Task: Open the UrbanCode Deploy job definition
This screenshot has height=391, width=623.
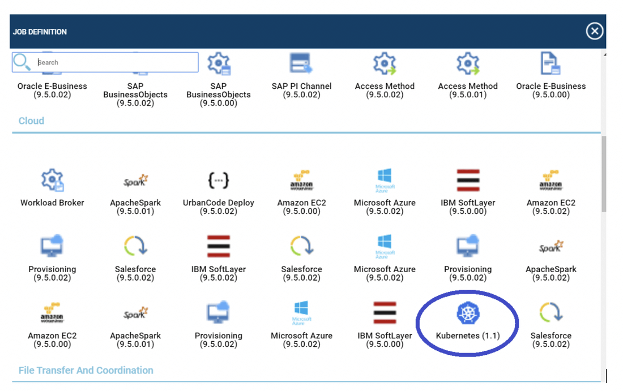Action: click(219, 181)
